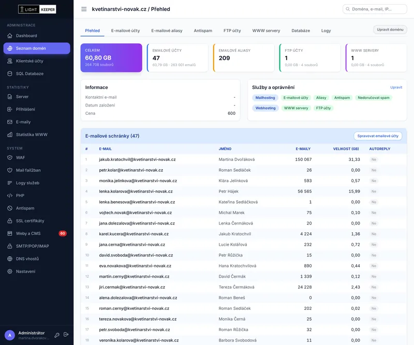
Task: Open the Weby a CMS sidebar item
Action: click(37, 233)
